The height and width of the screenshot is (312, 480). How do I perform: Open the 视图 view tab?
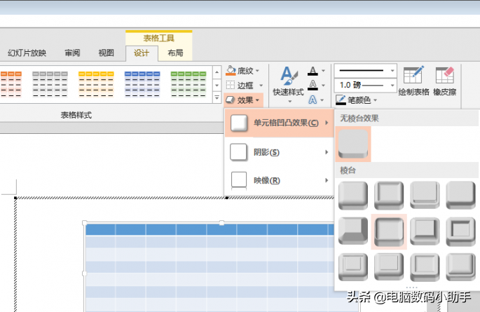[107, 53]
